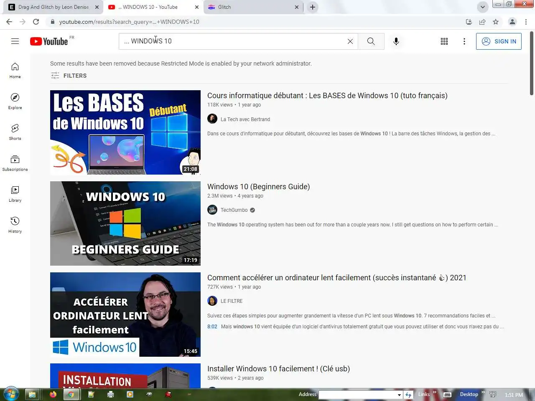Click La Tech avec Bertrand avatar

212,119
